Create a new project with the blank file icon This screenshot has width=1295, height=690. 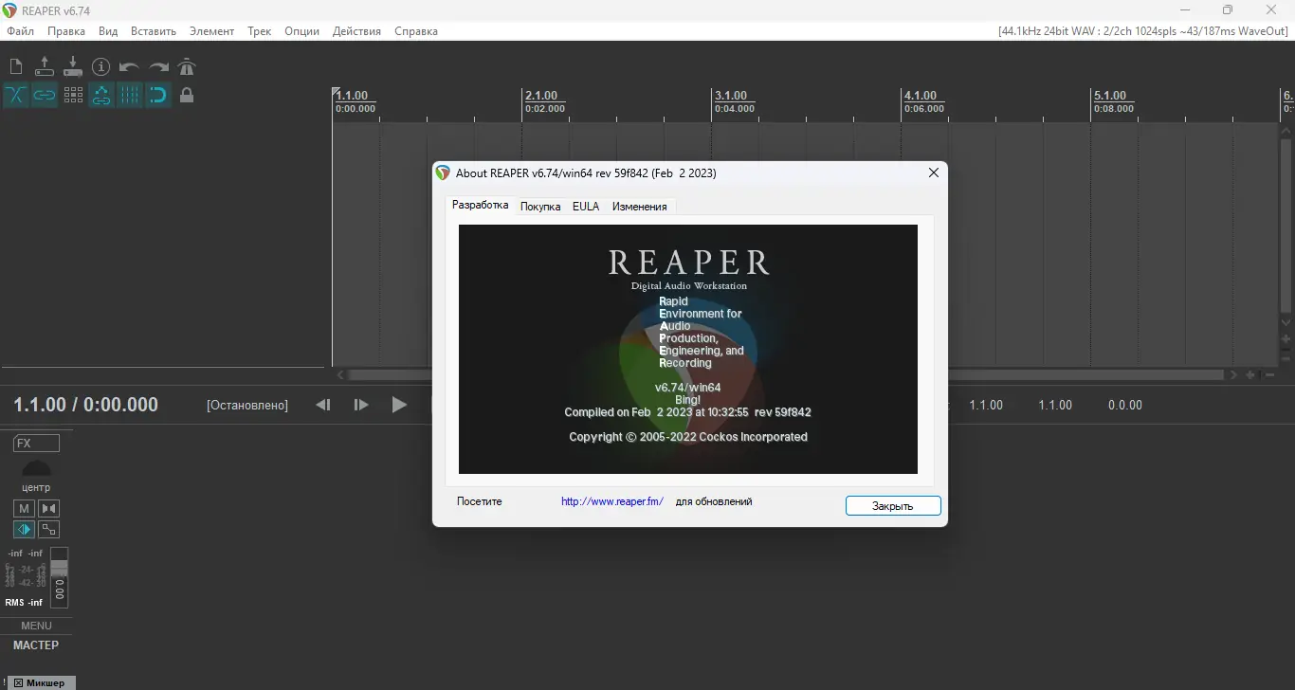tap(15, 66)
